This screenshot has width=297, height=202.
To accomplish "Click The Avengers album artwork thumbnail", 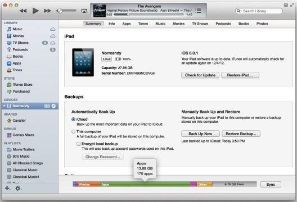I will point(100,11).
